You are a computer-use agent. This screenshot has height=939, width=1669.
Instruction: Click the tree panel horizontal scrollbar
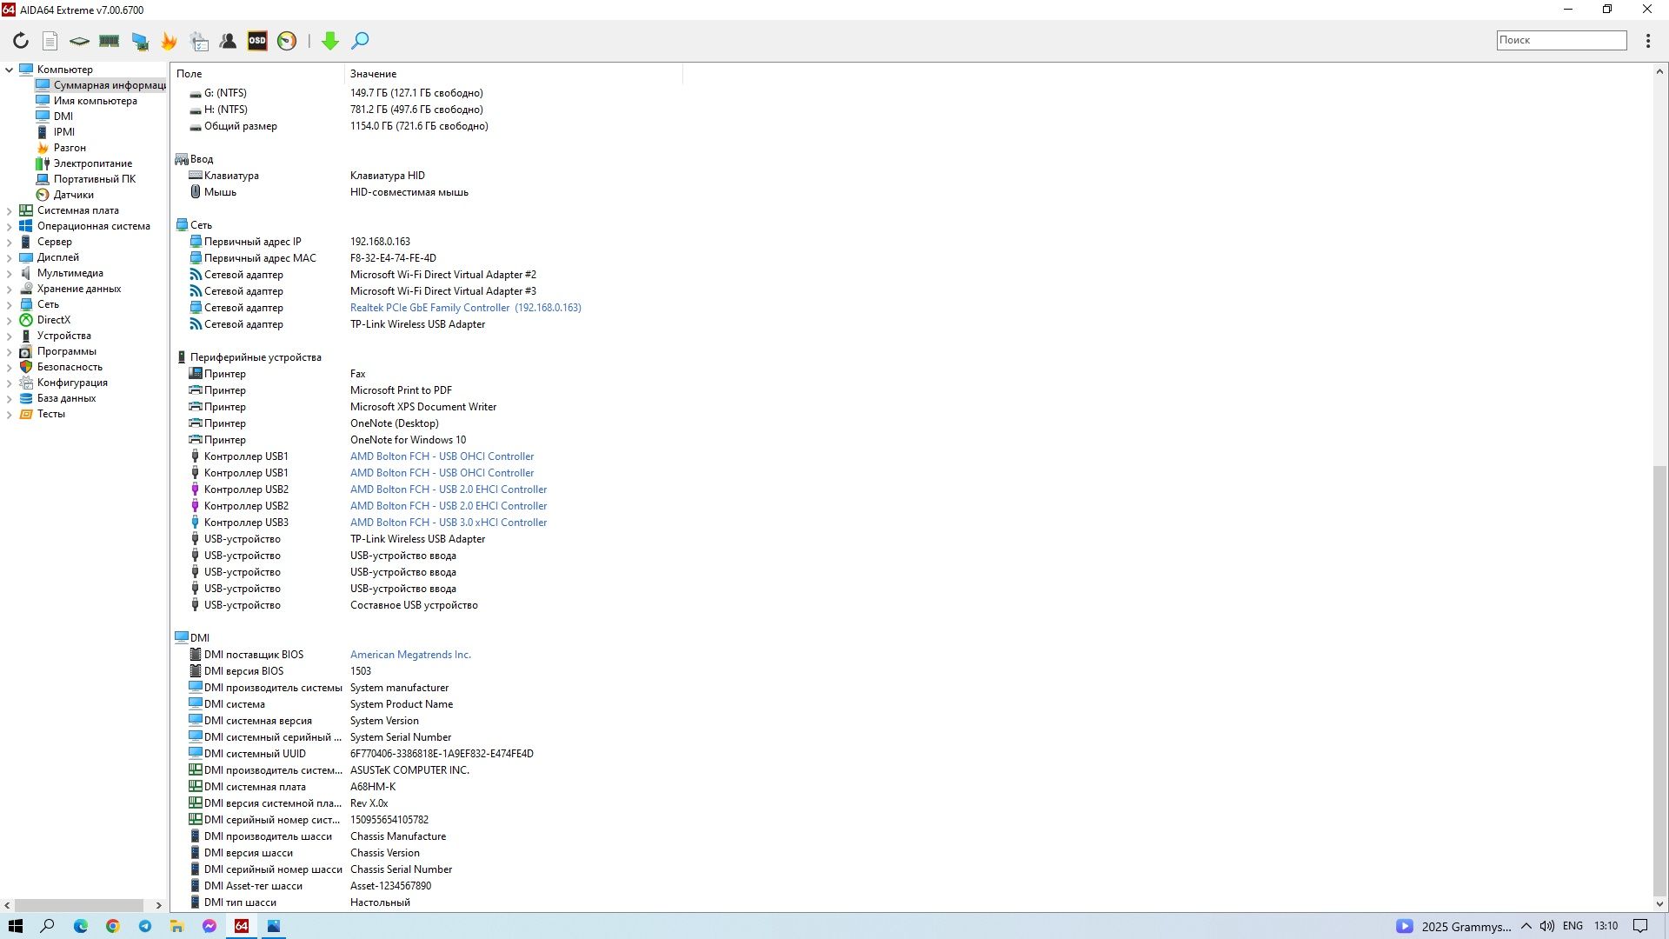pos(79,905)
